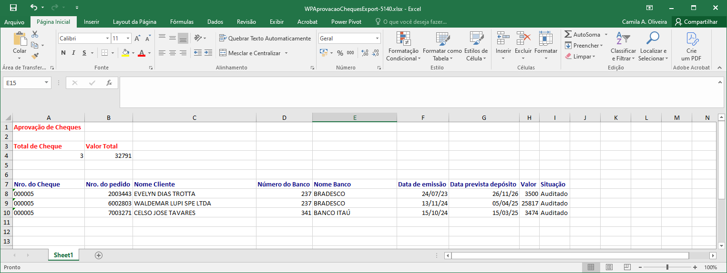Apply the red font color
Viewport: 727px width, 273px height.
pyautogui.click(x=141, y=53)
